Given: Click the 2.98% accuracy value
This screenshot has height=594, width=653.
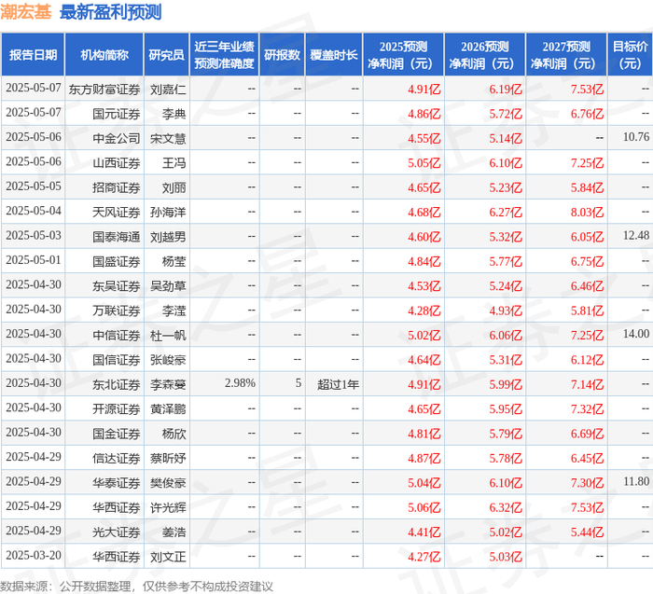Looking at the screenshot, I should [x=240, y=383].
